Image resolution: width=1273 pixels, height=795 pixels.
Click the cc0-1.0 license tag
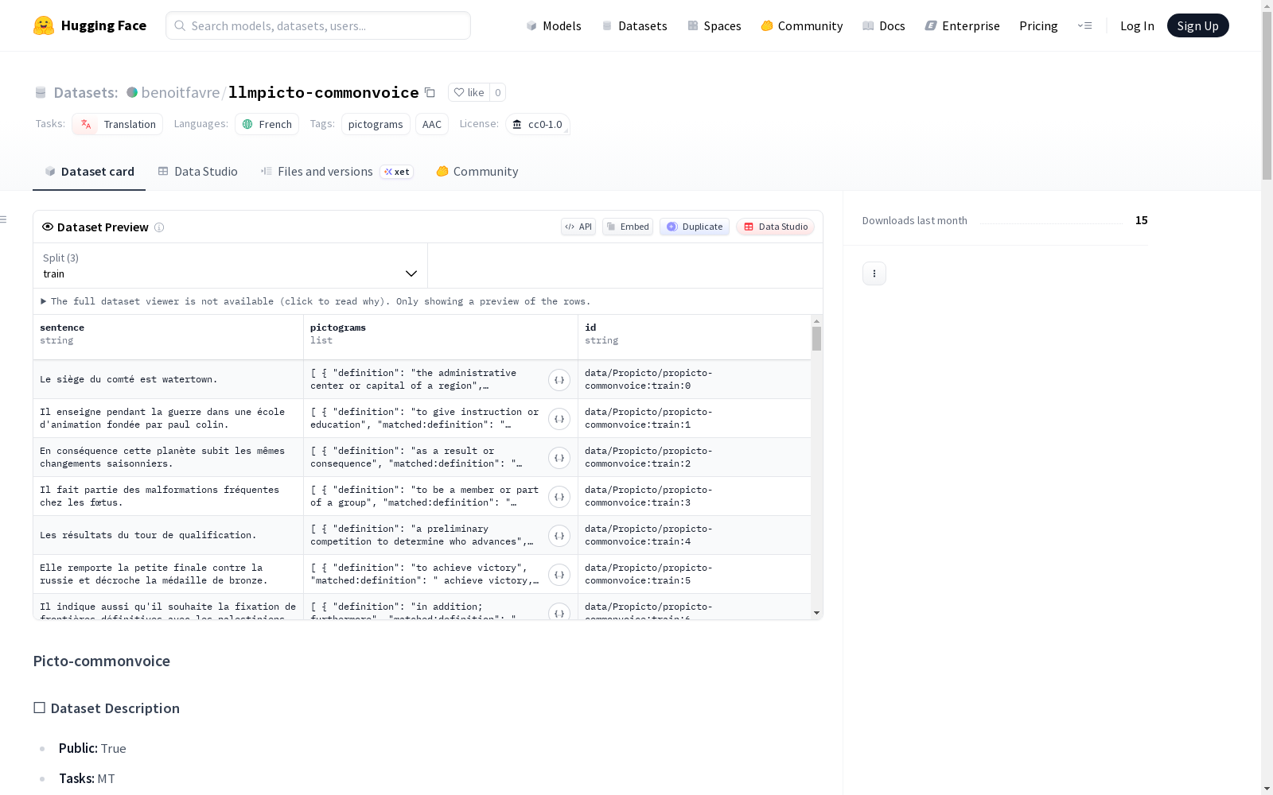click(x=538, y=124)
